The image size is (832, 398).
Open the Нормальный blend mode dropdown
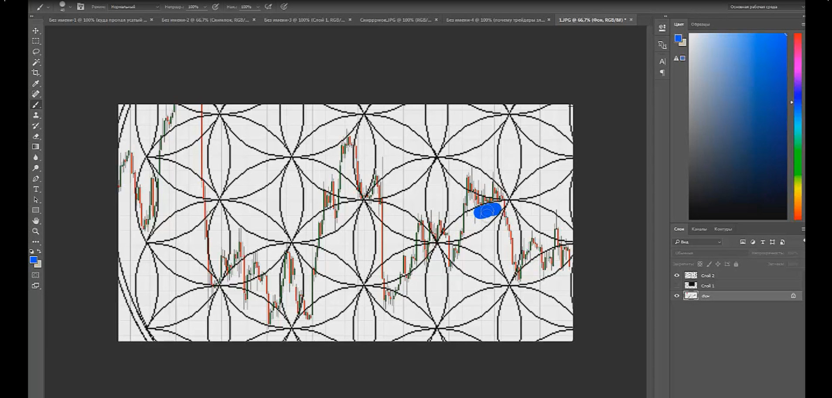(x=134, y=7)
